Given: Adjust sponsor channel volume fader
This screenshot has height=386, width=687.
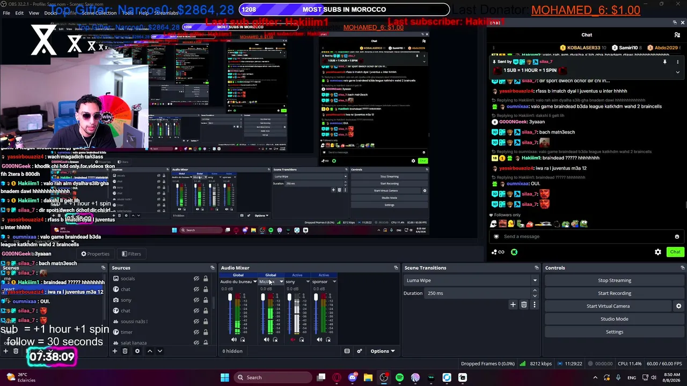Looking at the screenshot, I should pyautogui.click(x=316, y=298).
